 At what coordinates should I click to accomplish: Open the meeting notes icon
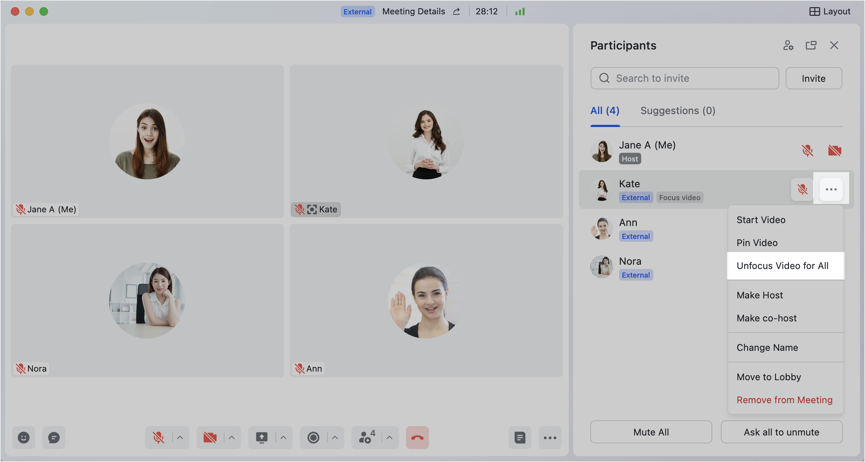[x=520, y=437]
